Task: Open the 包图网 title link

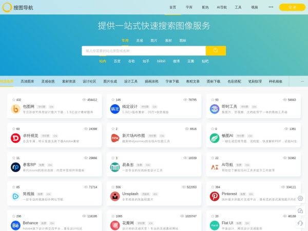Action: pos(29,106)
